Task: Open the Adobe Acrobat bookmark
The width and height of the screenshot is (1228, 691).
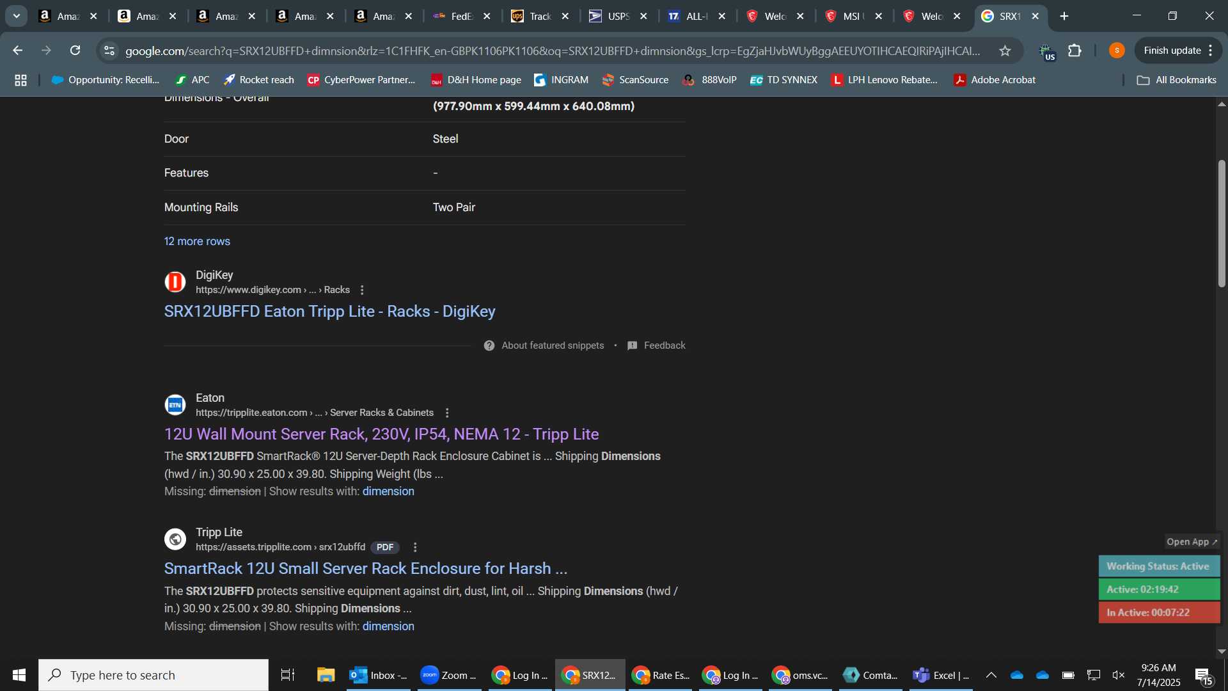Action: click(x=995, y=80)
